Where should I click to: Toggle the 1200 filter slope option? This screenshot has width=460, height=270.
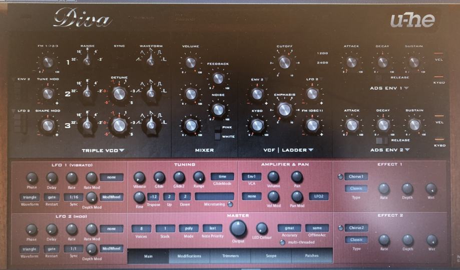(322, 54)
